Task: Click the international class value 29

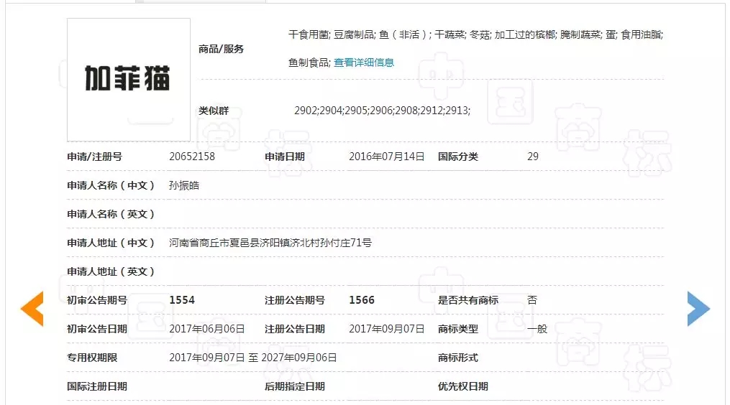Action: tap(533, 157)
